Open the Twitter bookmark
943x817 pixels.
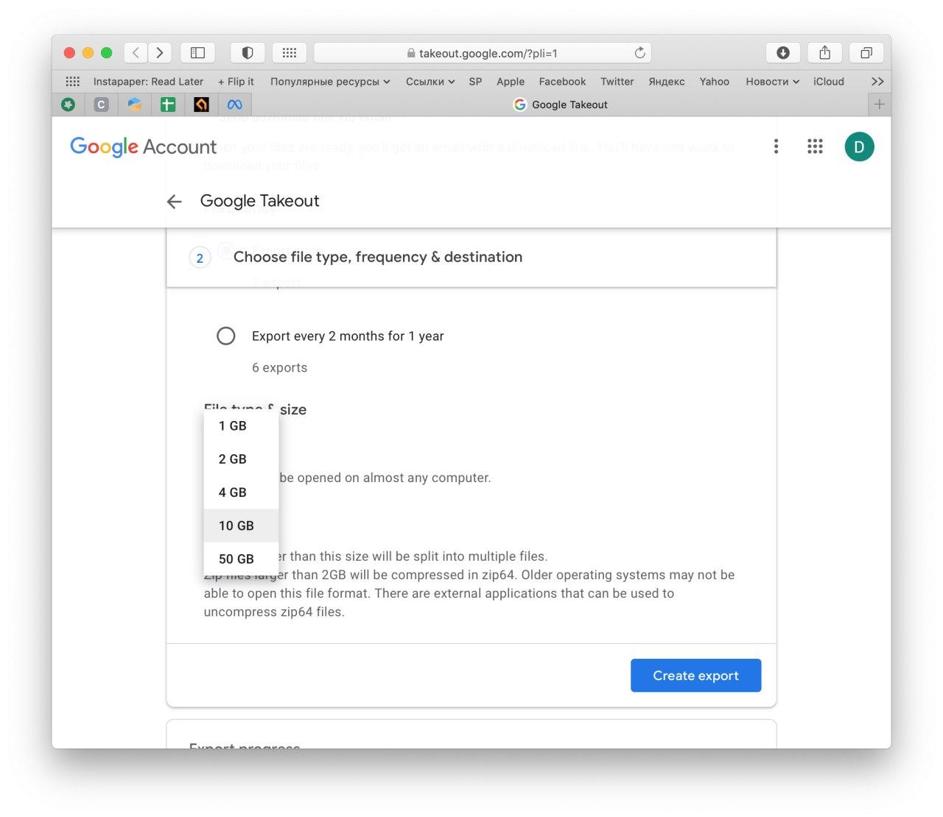tap(617, 82)
